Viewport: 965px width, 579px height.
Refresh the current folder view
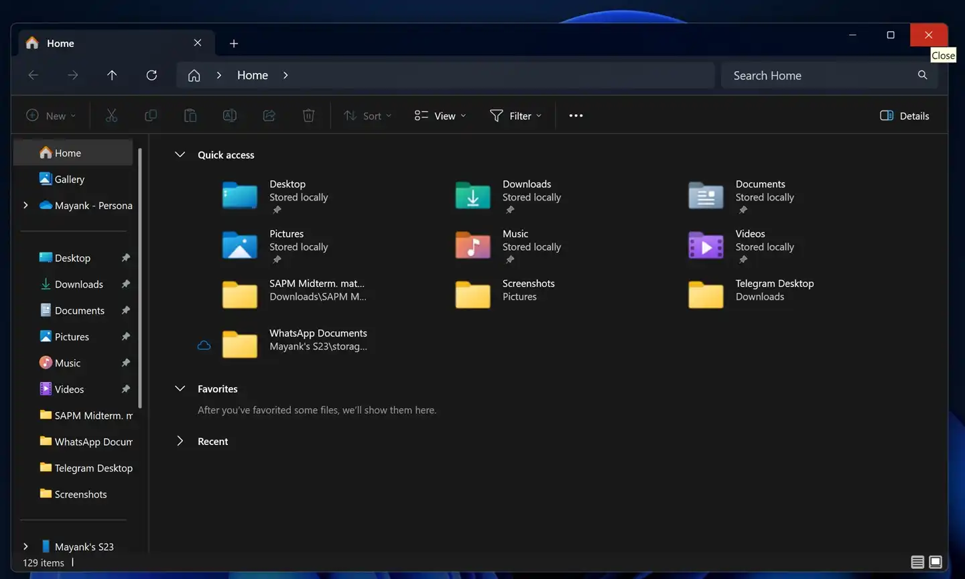[x=151, y=75]
